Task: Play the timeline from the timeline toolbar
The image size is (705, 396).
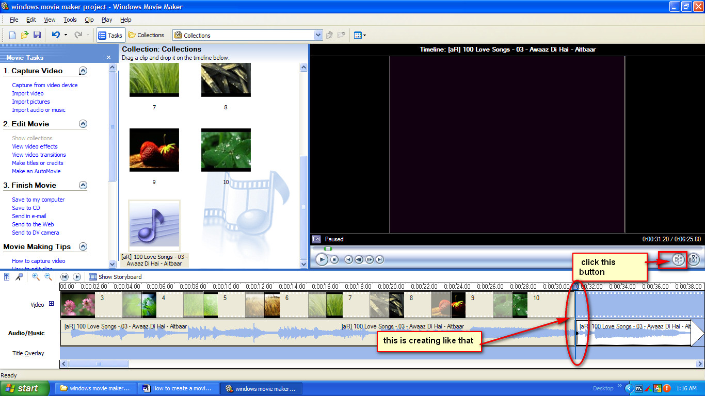Action: pos(77,277)
